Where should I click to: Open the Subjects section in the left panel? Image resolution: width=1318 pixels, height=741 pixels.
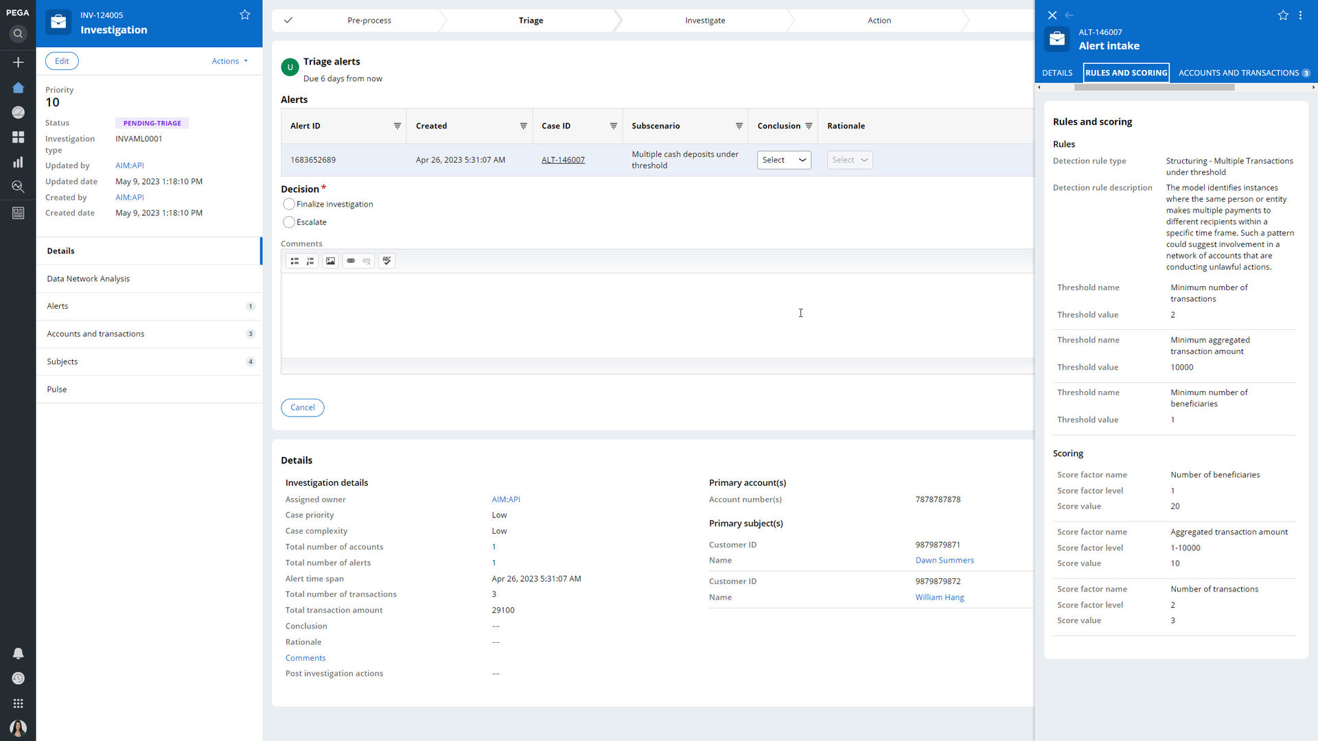tap(62, 362)
